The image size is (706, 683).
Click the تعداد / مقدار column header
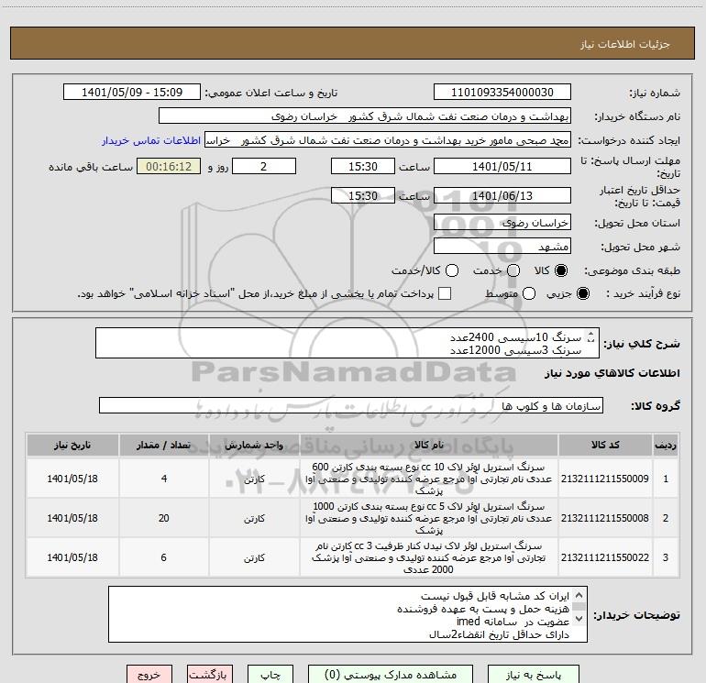tap(163, 445)
